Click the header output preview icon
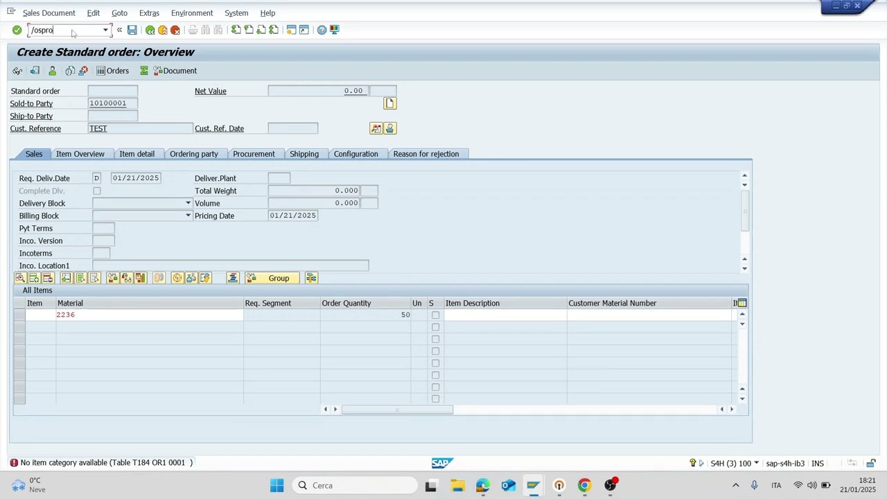Image resolution: width=887 pixels, height=499 pixels. click(389, 128)
